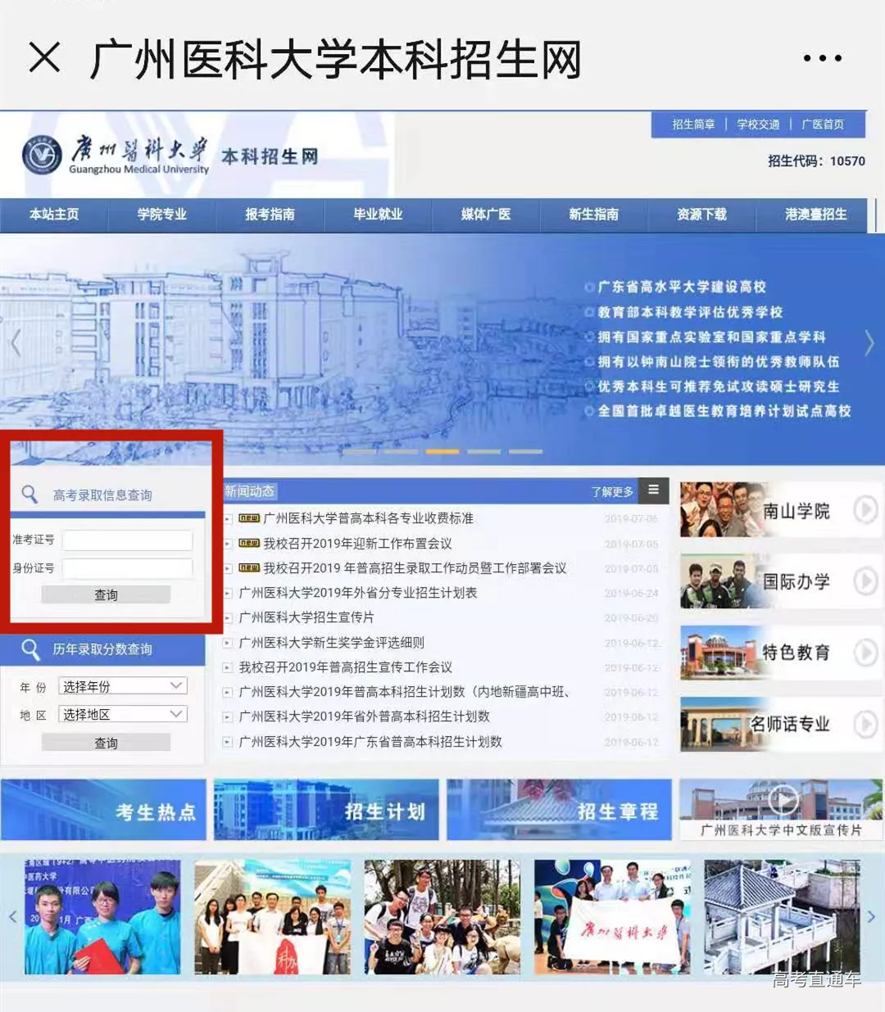This screenshot has width=885, height=1012.
Task: Click the play icon on 中文版宣传片 video
Action: coord(783,800)
